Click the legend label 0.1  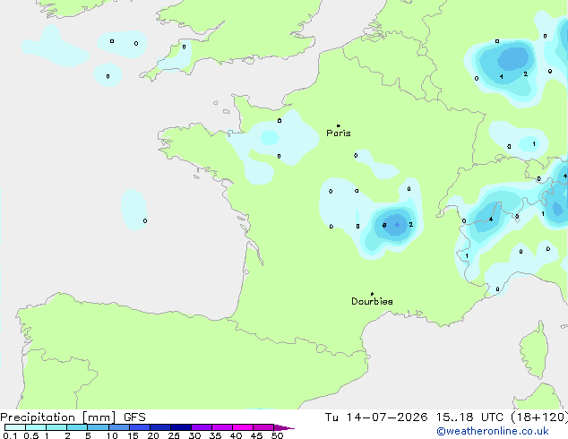[x=10, y=435]
